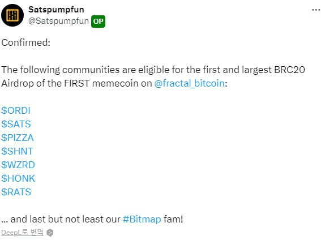Open the $PIZZA cashtag

18,138
